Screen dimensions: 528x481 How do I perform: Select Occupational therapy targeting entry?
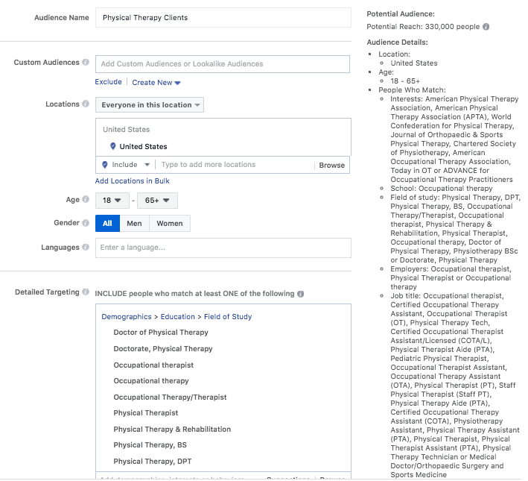tap(151, 381)
